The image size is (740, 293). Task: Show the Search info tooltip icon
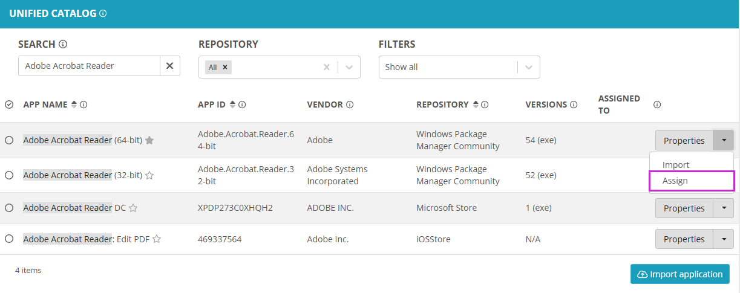tap(63, 44)
